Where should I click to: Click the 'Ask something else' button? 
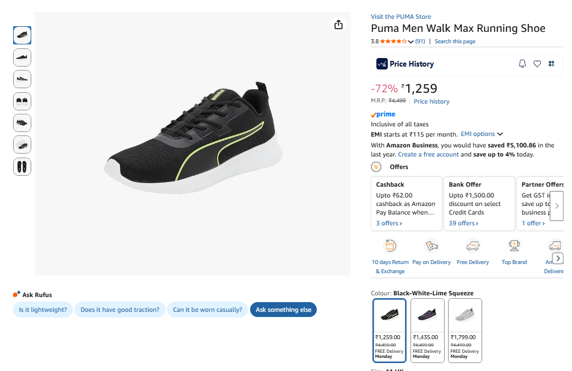pos(283,310)
